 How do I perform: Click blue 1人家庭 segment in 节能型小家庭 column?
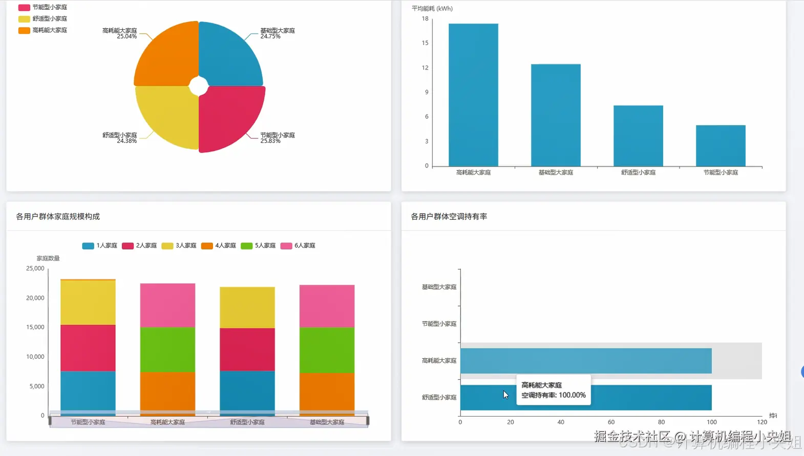coord(88,392)
